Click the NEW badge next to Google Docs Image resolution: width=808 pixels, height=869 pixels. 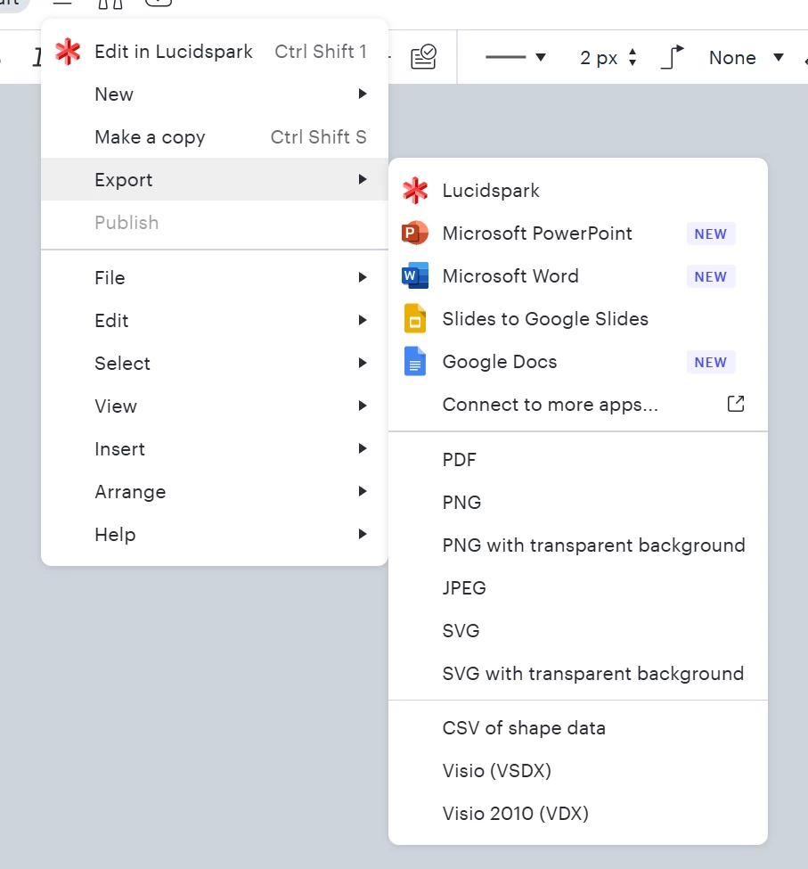711,362
